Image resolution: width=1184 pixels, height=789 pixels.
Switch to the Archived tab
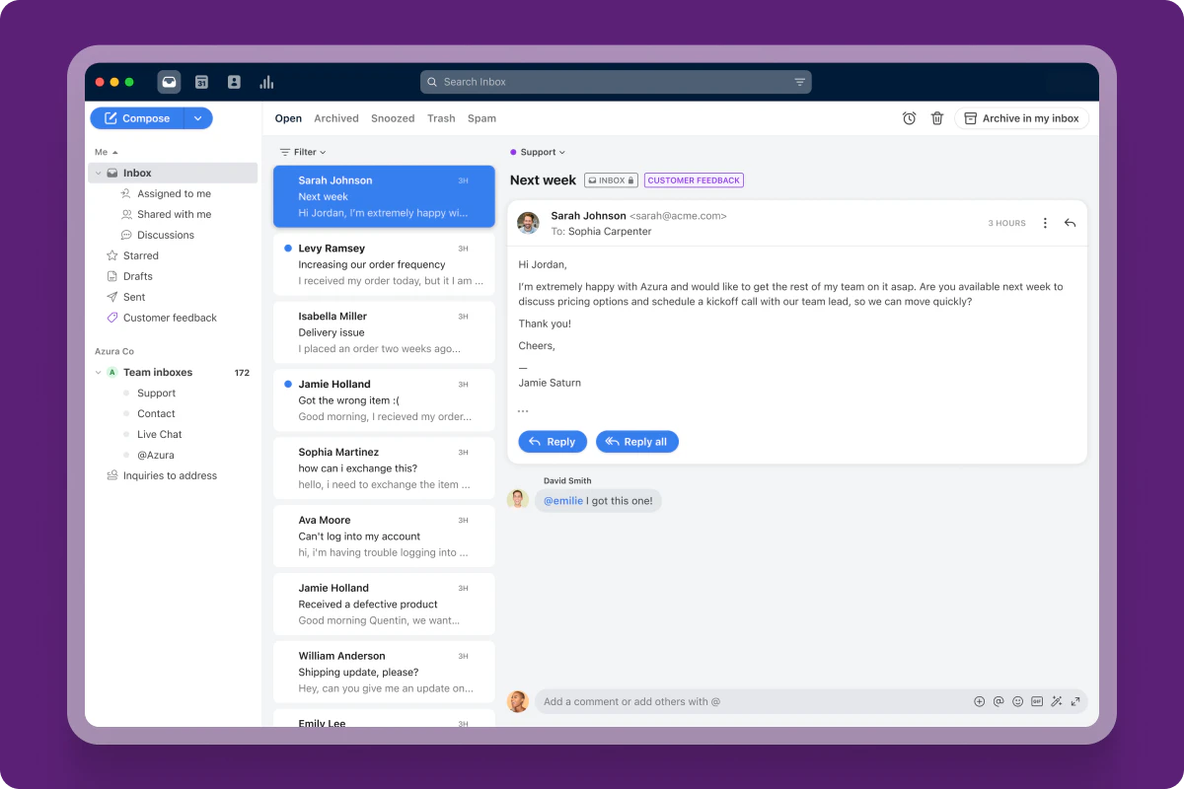[336, 117]
